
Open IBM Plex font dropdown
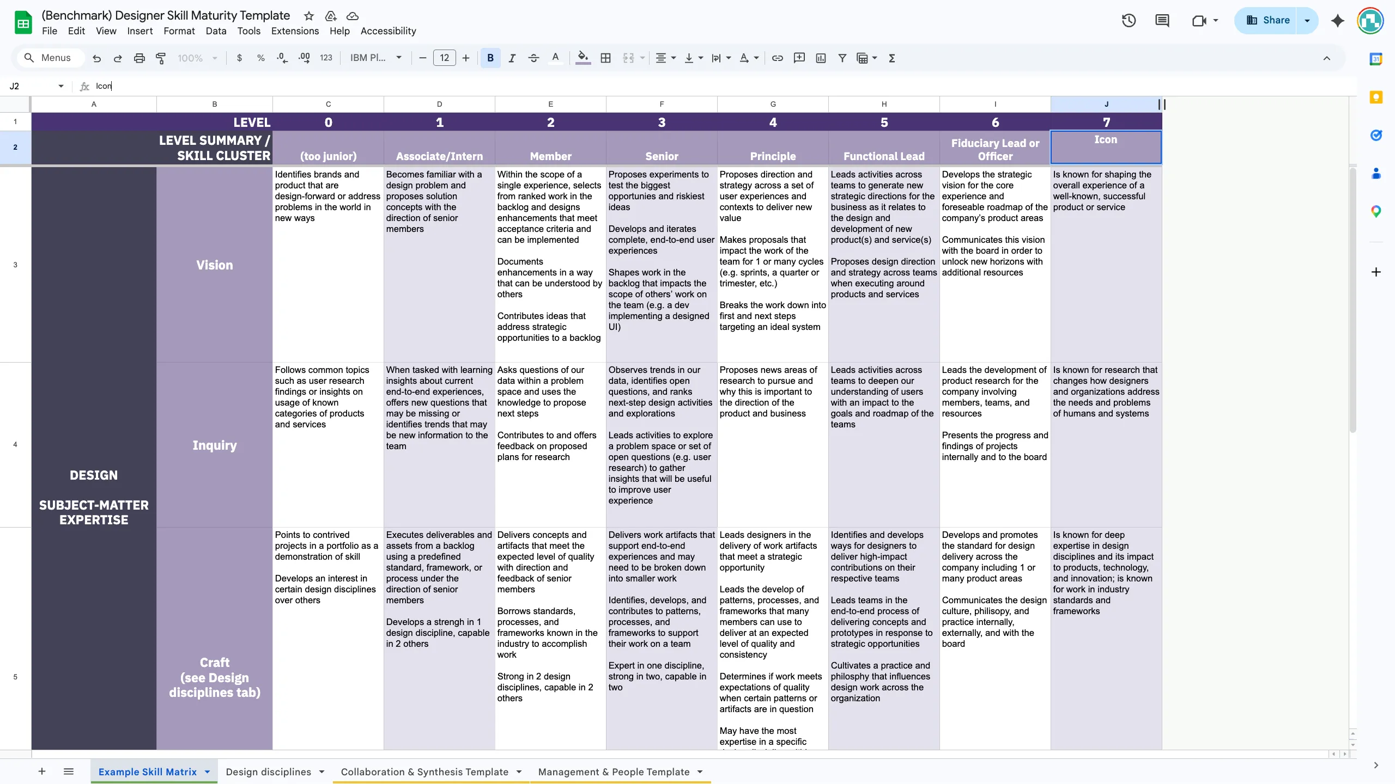tap(376, 58)
